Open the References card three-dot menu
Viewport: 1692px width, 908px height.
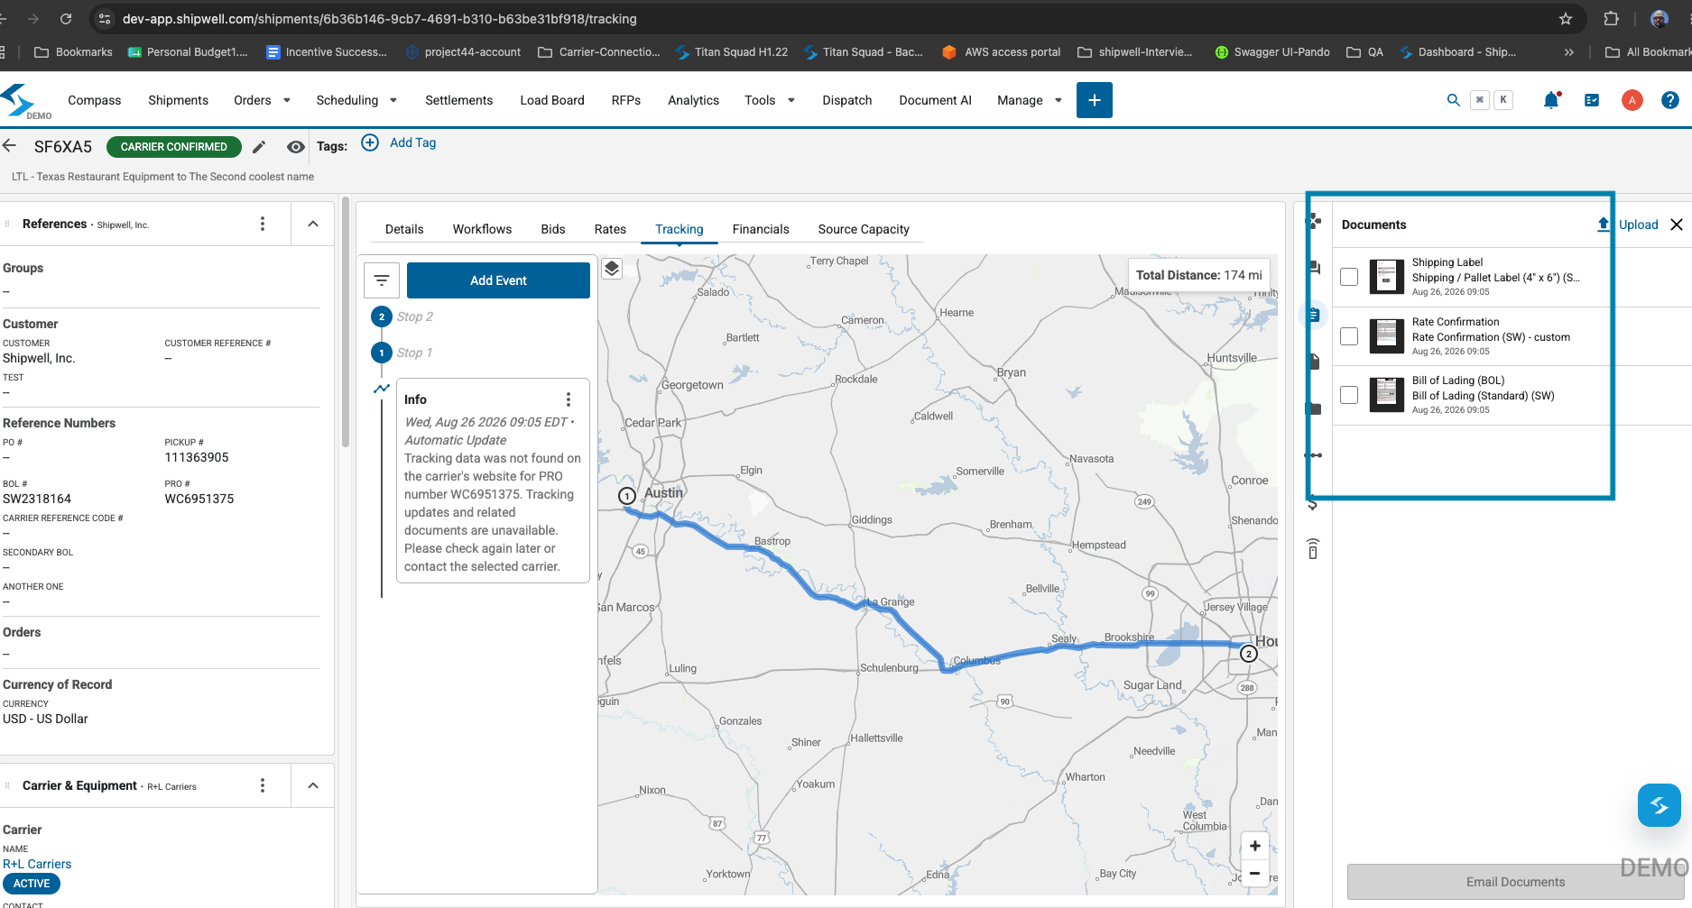pyautogui.click(x=263, y=224)
